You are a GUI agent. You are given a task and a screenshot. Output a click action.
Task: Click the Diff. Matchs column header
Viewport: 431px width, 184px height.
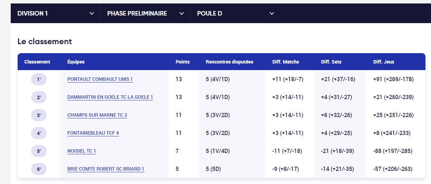tap(286, 62)
